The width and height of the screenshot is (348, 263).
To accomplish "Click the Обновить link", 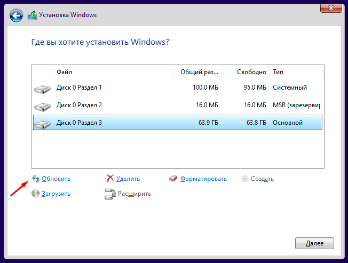I will 56,179.
